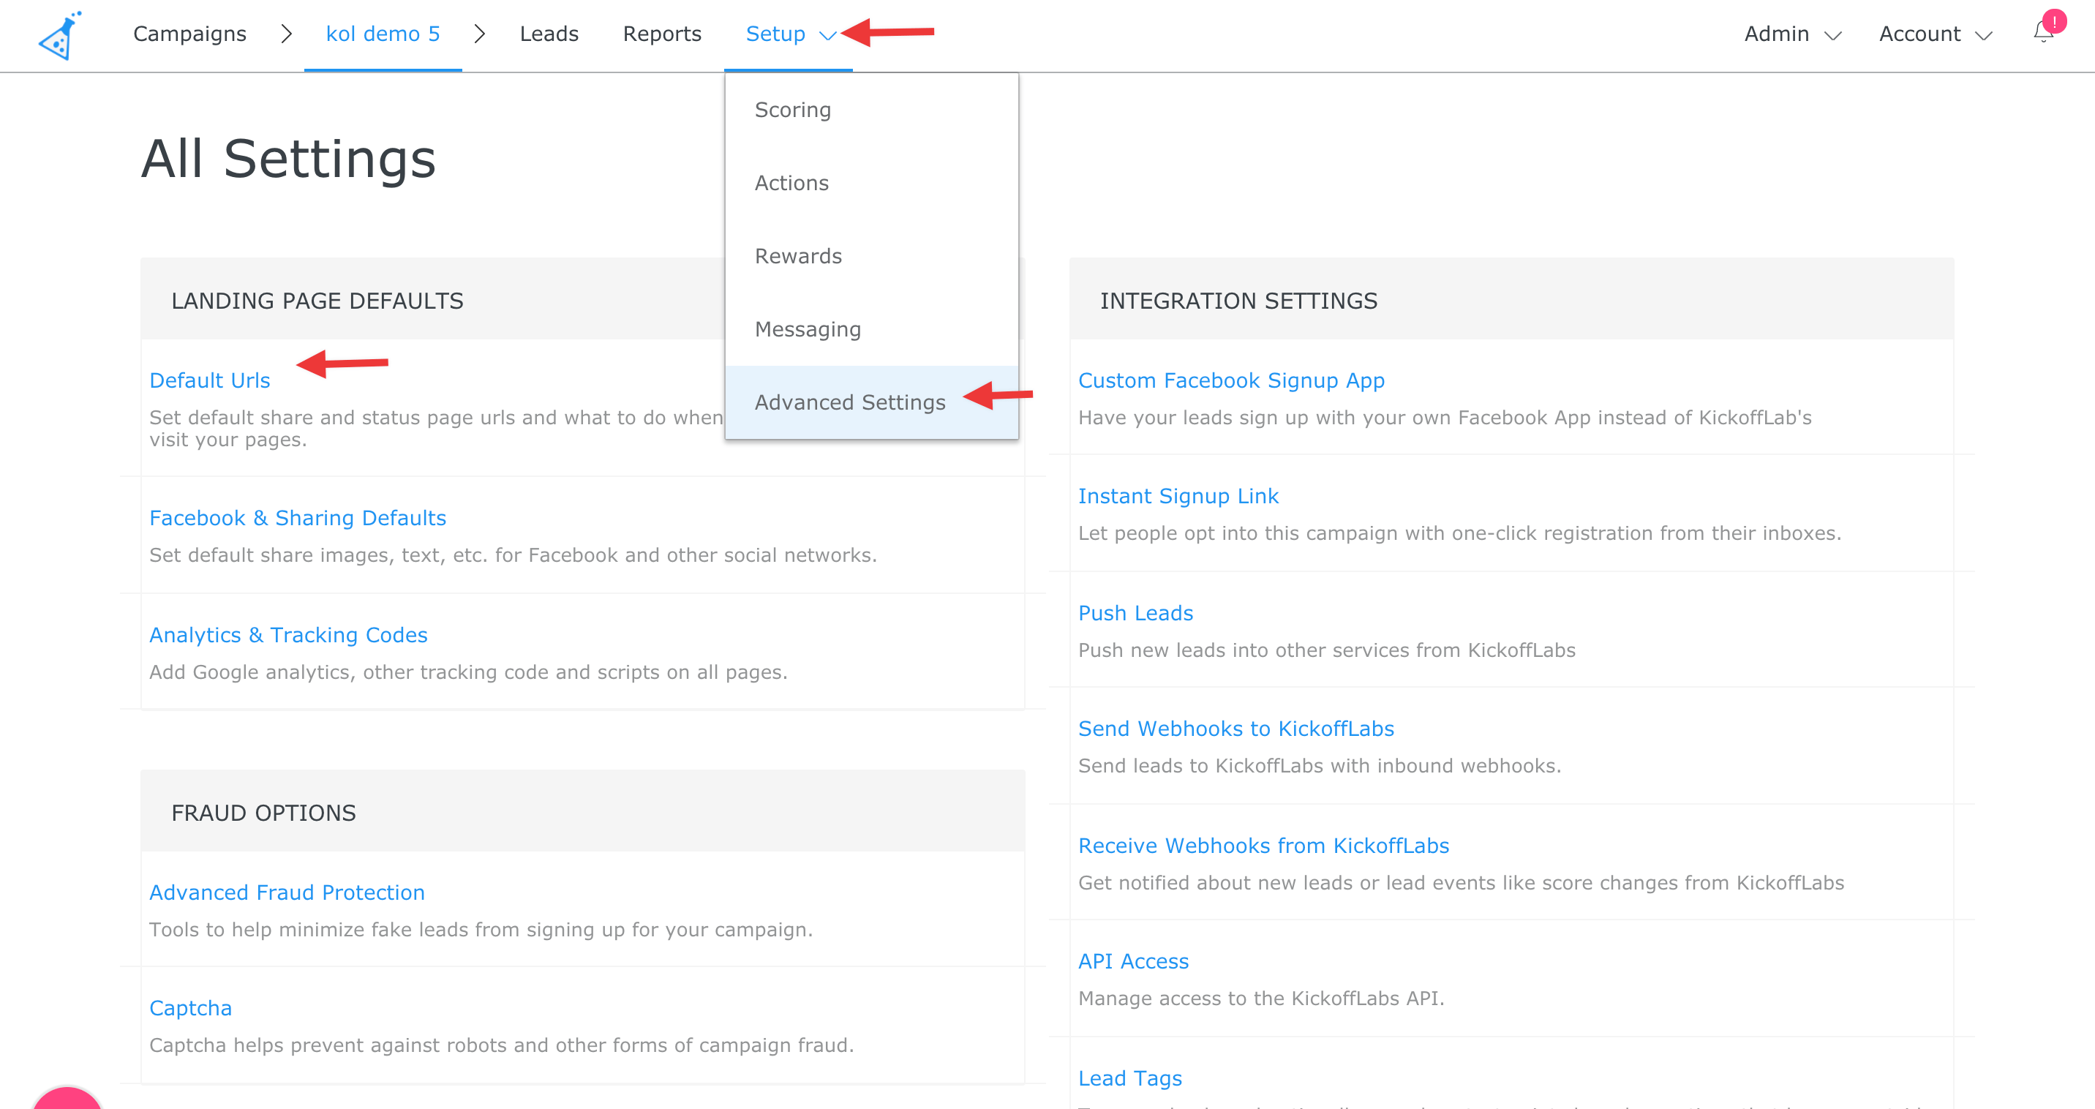Click the pink chat bubble button
2095x1109 pixels.
coord(67,1099)
